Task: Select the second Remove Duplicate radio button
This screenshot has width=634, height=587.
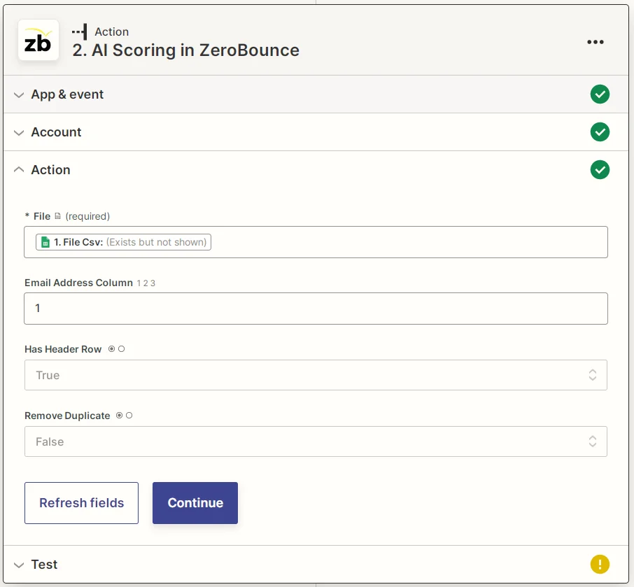Action: (x=129, y=415)
